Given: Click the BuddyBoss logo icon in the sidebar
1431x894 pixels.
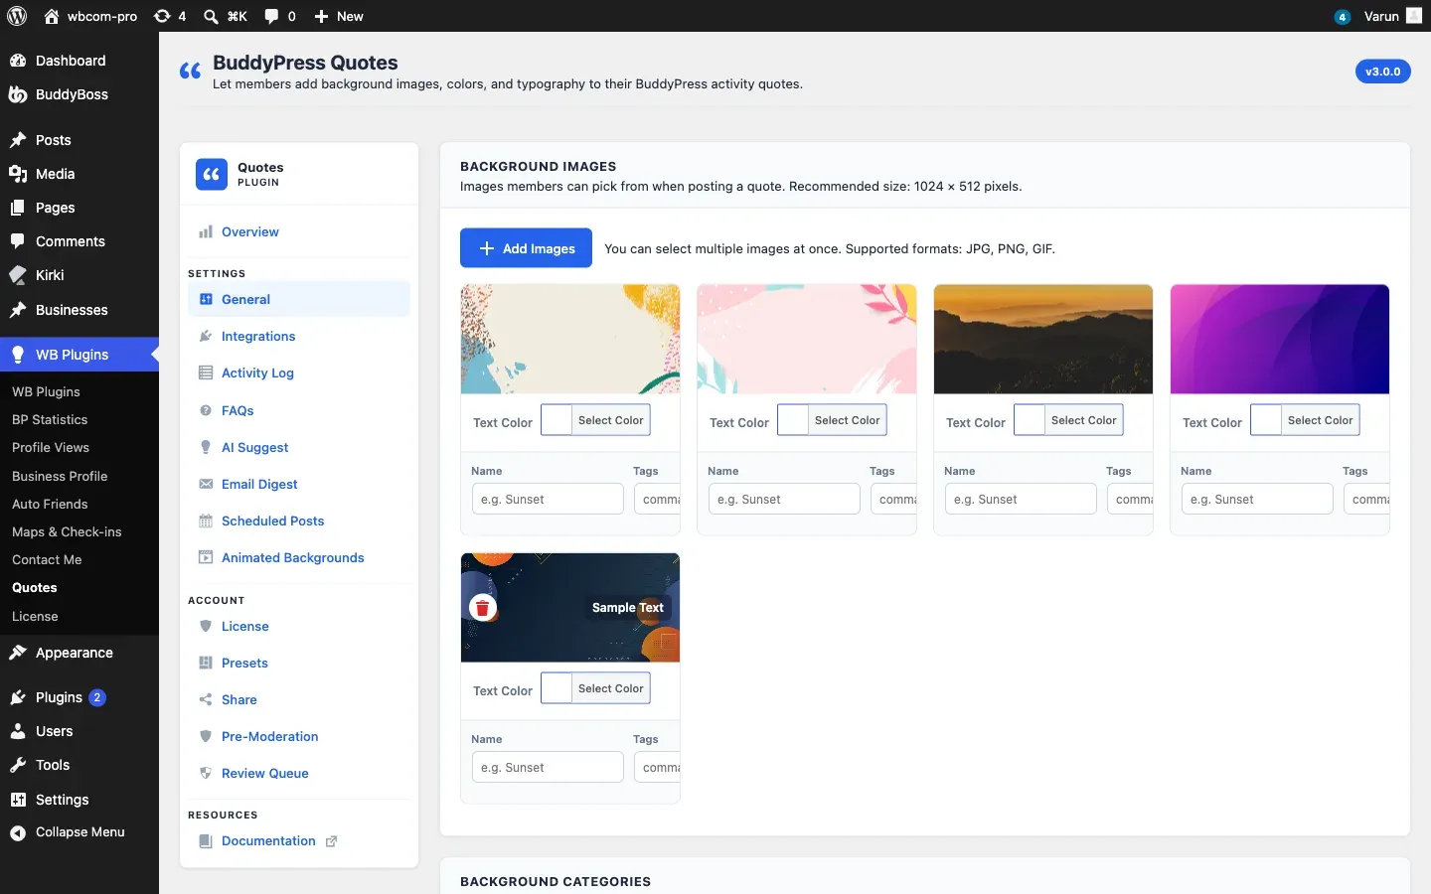Looking at the screenshot, I should pos(18,94).
